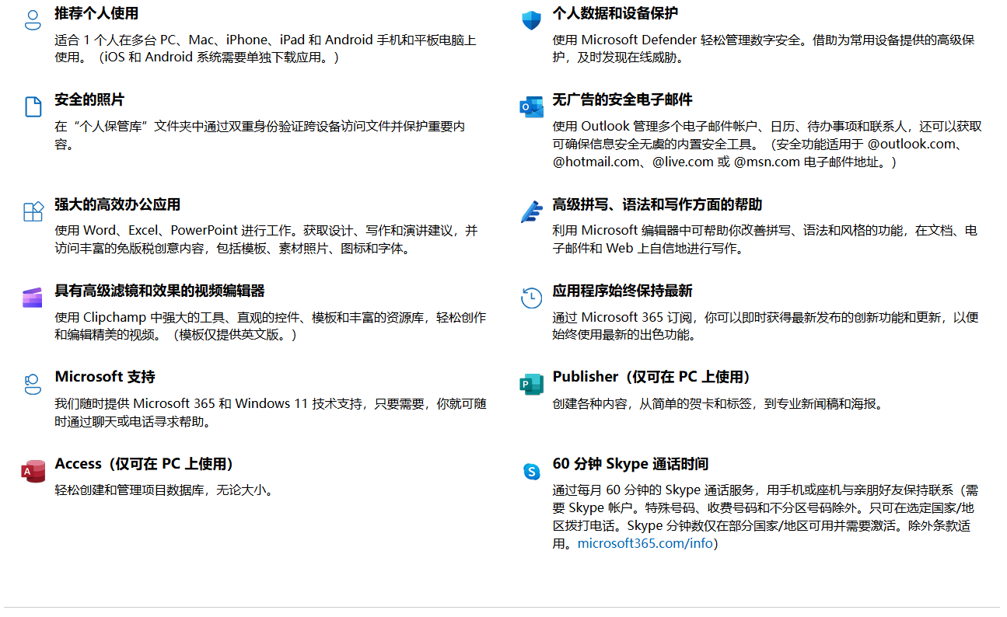Viewport: 1007px width, 617px height.
Task: Click the Microsoft Editor pen icon
Action: pyautogui.click(x=531, y=211)
